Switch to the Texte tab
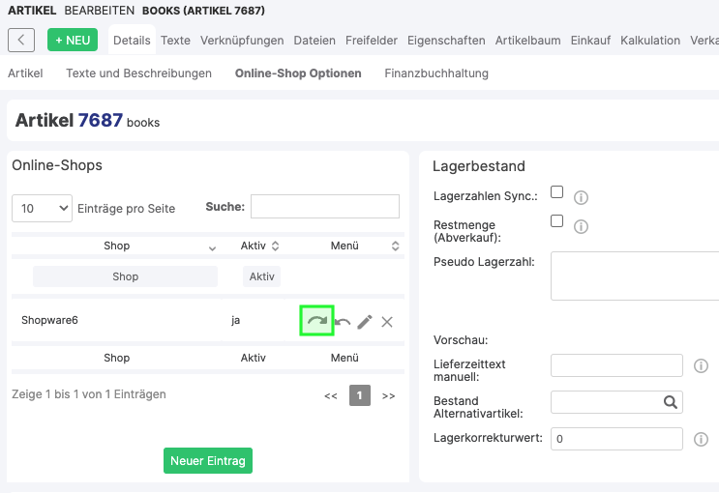Screen dimensions: 719x493 (x=175, y=41)
